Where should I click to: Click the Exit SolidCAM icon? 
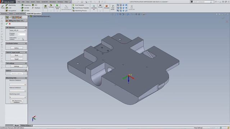tap(132, 8)
